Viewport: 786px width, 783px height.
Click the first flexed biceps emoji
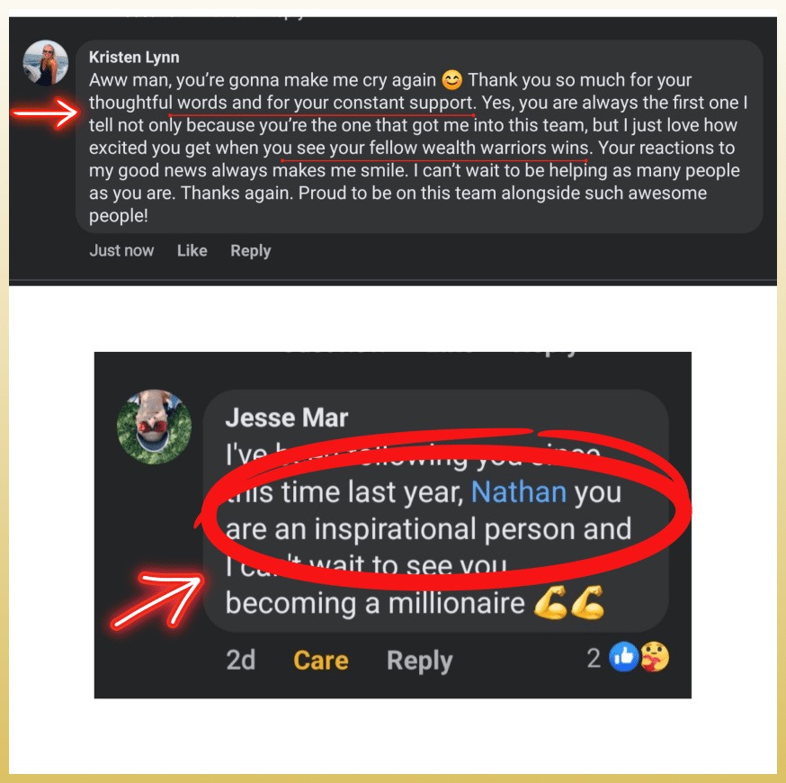coord(550,602)
